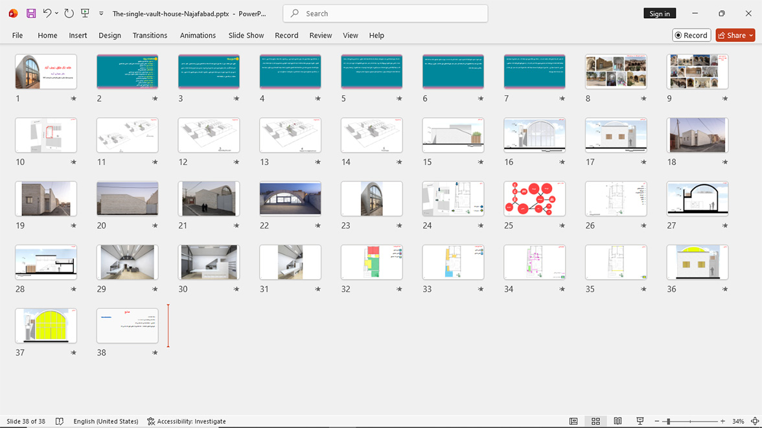Open Customize Quick Access Toolbar dropdown
Image resolution: width=762 pixels, height=428 pixels.
[101, 14]
